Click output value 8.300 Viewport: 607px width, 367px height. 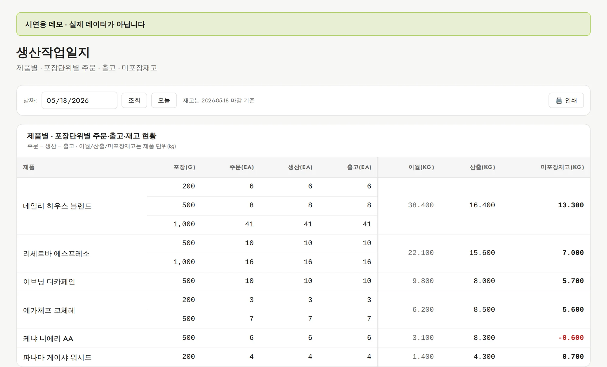pyautogui.click(x=484, y=338)
